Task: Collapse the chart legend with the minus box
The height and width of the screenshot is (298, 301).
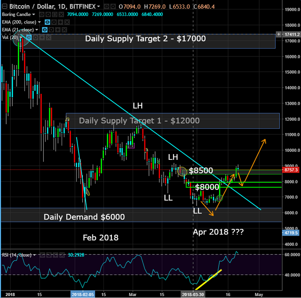Action: [4, 7]
